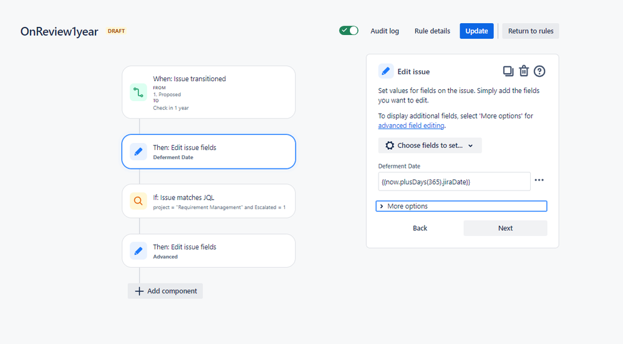Delete the component using the trash icon
Image resolution: width=623 pixels, height=344 pixels.
coord(524,71)
